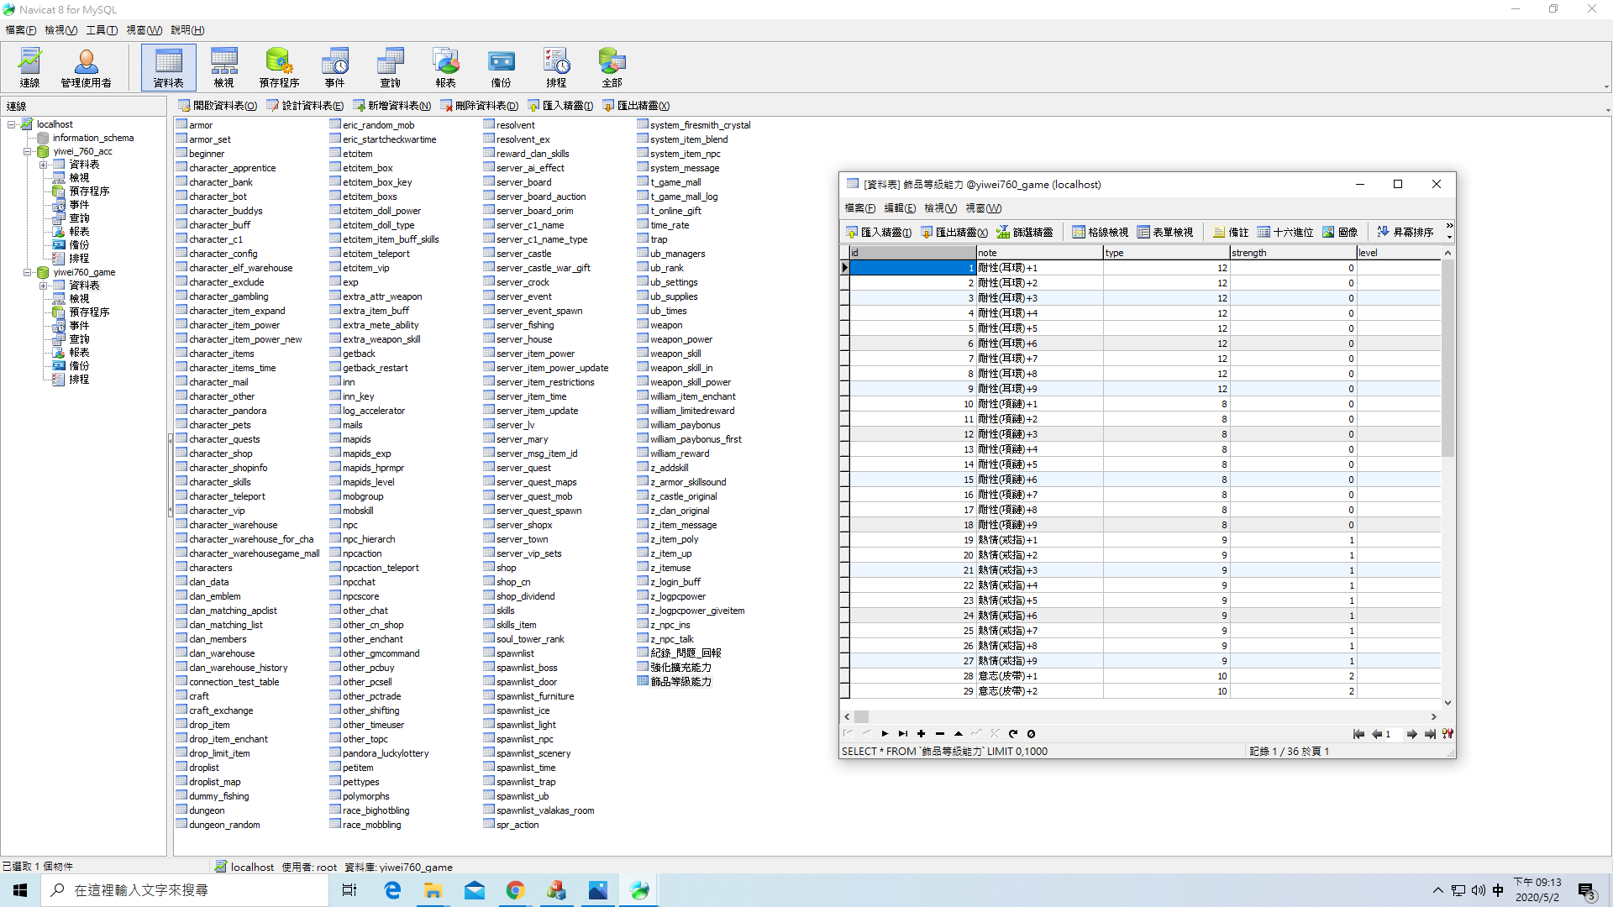Open the 排程 (Schedule) toolbar icon
This screenshot has width=1613, height=907.
[556, 68]
